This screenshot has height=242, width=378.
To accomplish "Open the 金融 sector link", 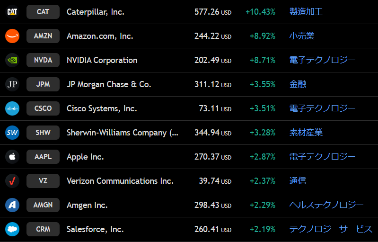I will (x=298, y=84).
